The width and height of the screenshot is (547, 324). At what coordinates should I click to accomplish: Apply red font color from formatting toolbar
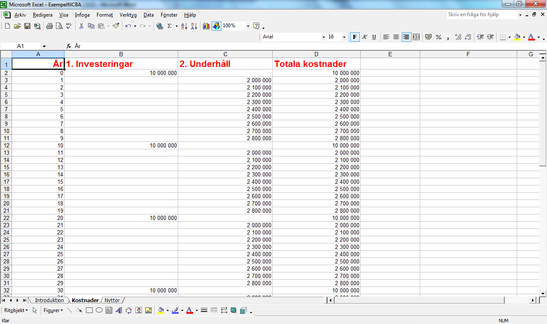(x=531, y=37)
